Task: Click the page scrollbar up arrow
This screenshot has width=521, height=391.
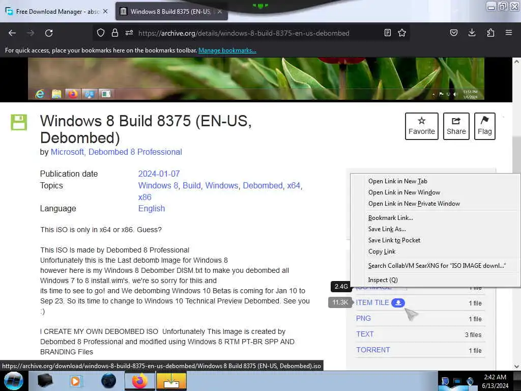Action: pos(516,62)
